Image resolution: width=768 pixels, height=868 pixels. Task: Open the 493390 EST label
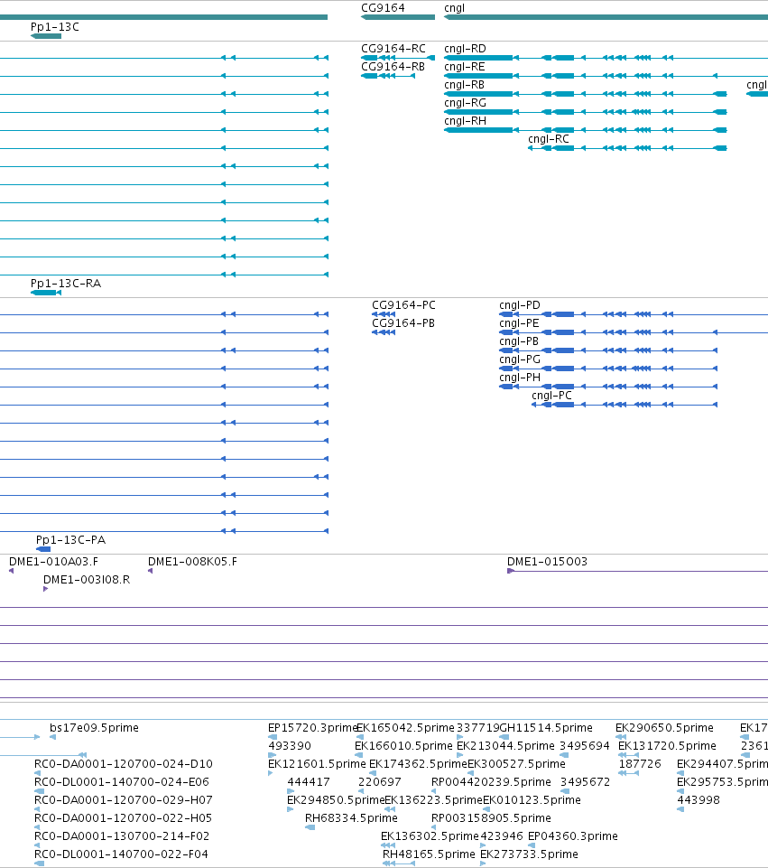290,746
